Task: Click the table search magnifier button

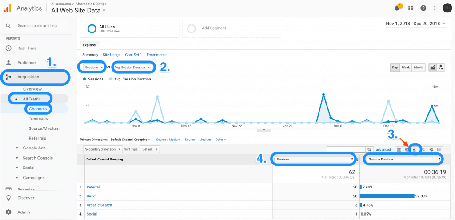Action: [x=369, y=149]
